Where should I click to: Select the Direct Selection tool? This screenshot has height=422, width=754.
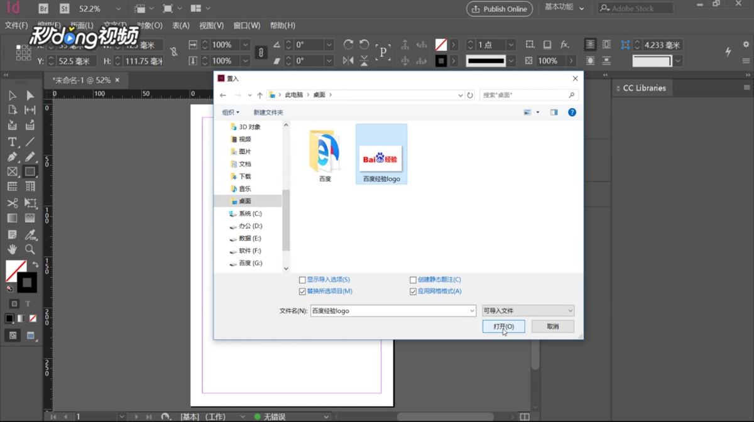(30, 95)
